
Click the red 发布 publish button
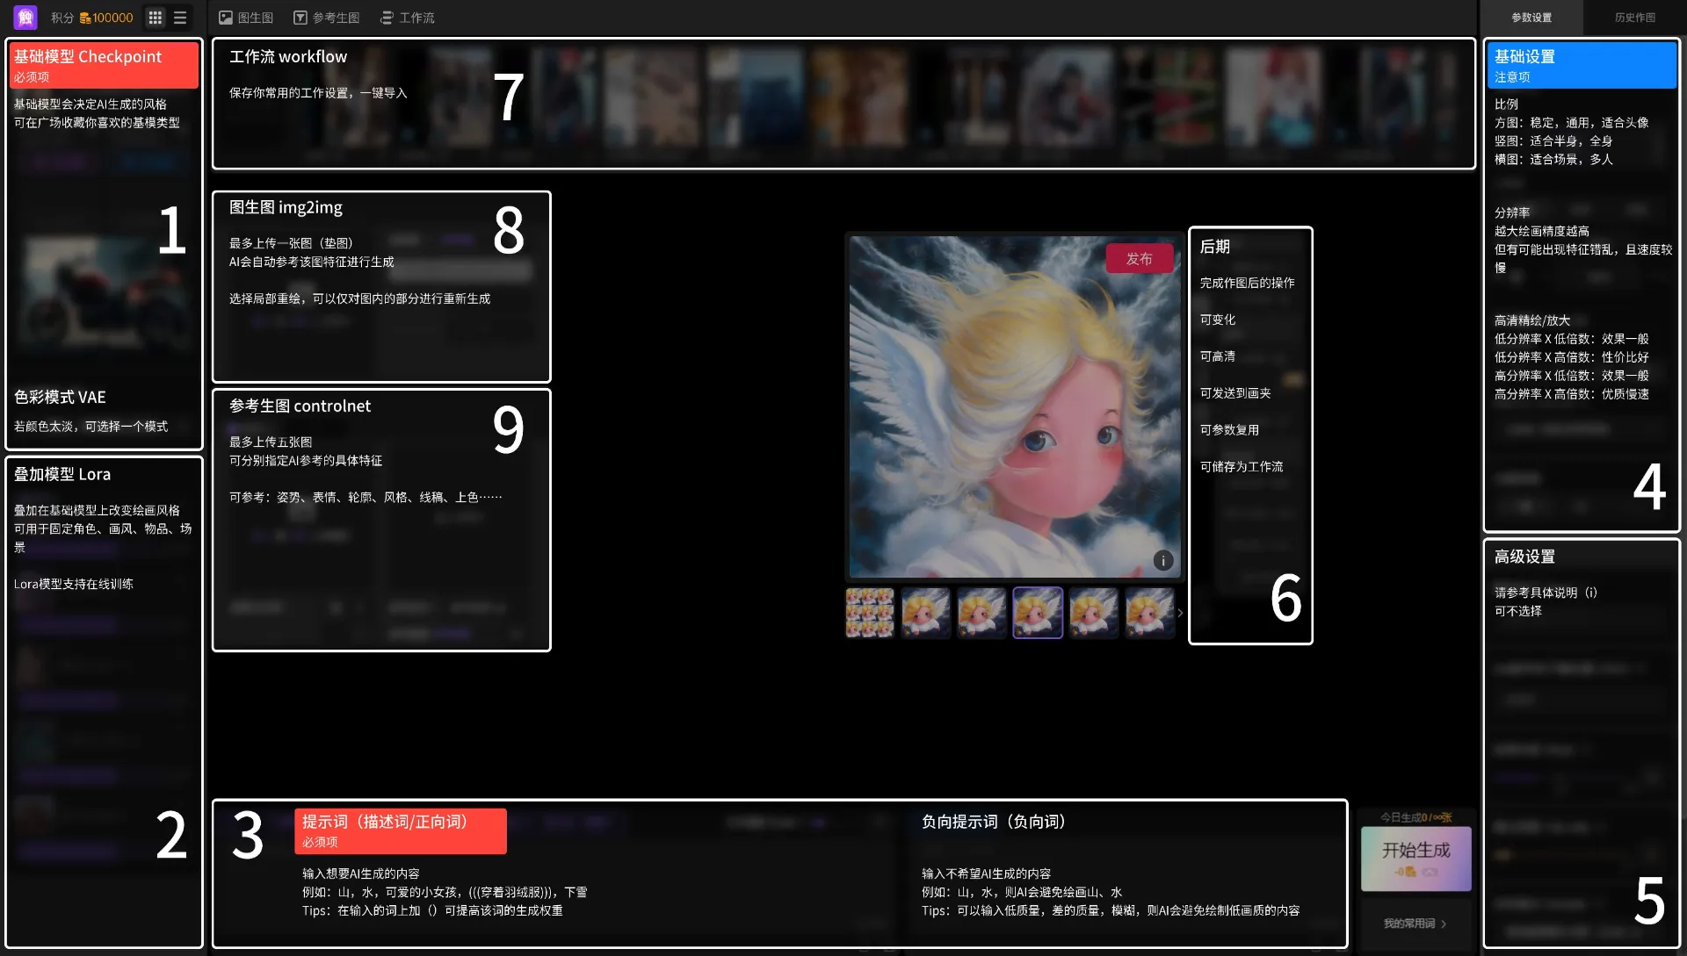[1139, 259]
